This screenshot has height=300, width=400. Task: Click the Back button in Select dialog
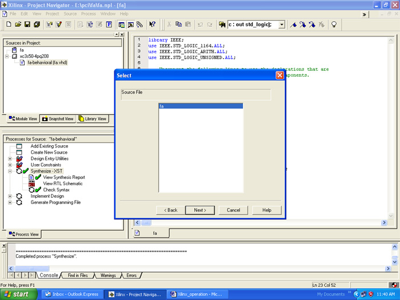pyautogui.click(x=171, y=210)
